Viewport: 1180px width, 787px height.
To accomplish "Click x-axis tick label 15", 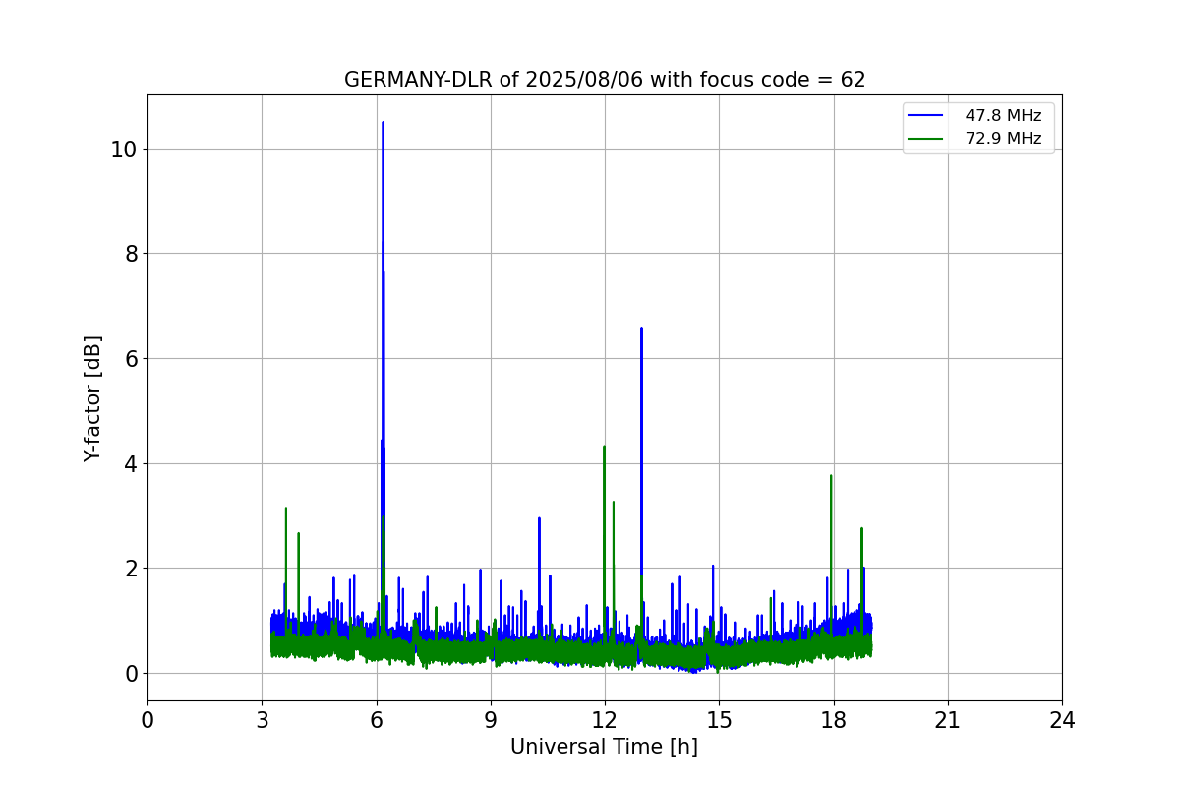I will click(x=719, y=720).
